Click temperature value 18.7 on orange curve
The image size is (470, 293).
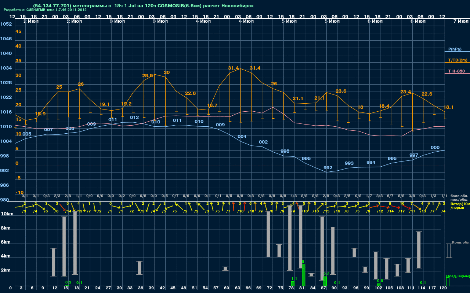tap(212, 105)
